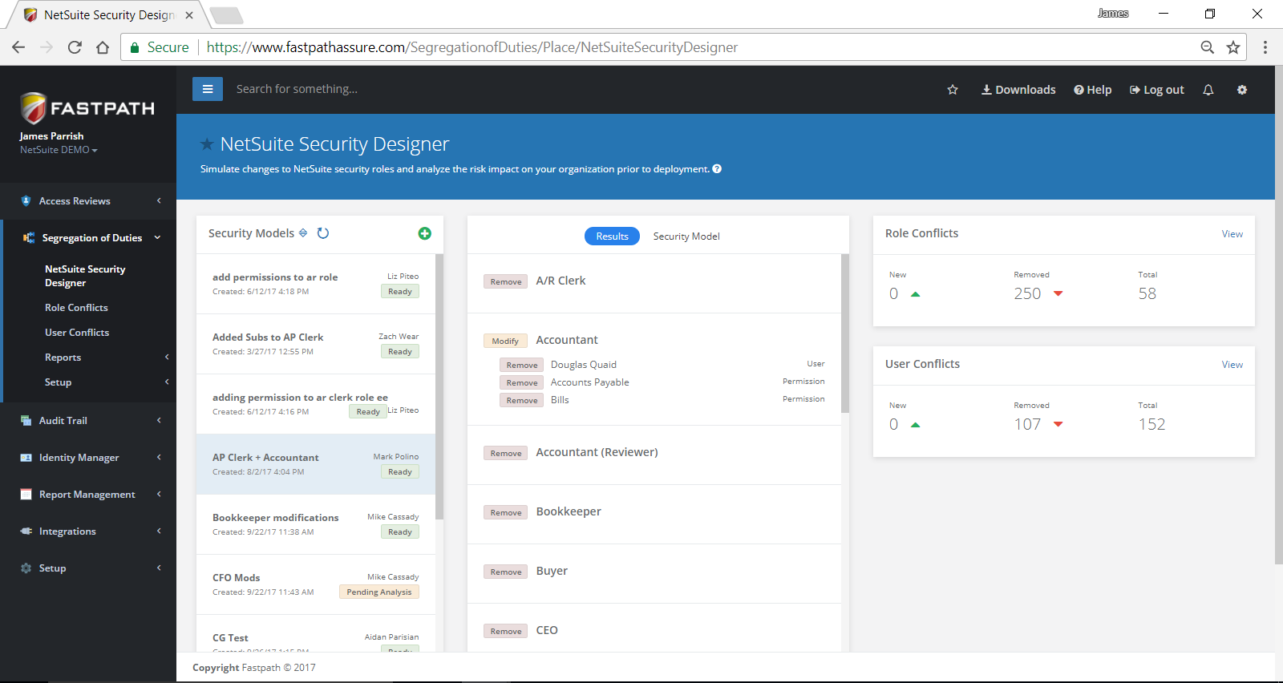Bookmark this page with browser star
The height and width of the screenshot is (683, 1283).
point(1233,47)
